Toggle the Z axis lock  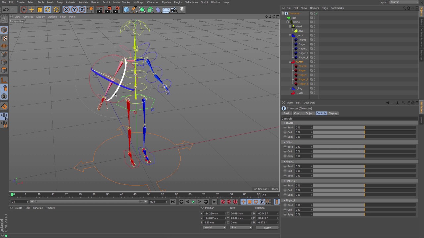point(82,10)
